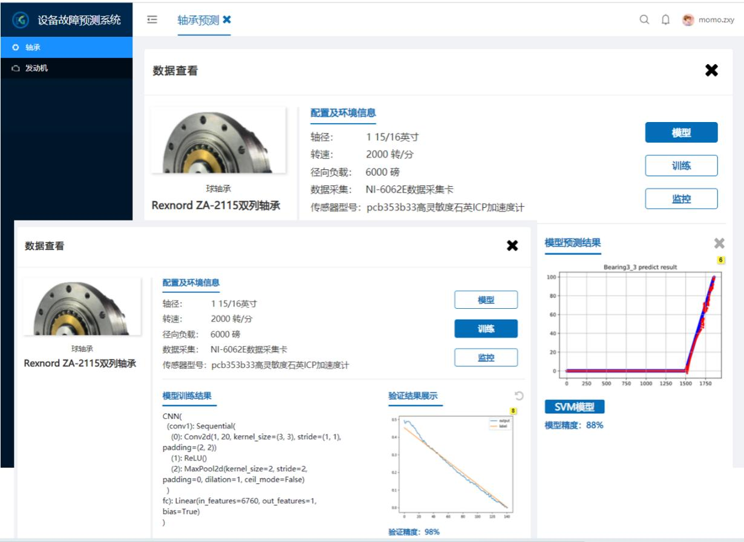
Task: Click the momo.zxy user avatar
Action: point(688,20)
